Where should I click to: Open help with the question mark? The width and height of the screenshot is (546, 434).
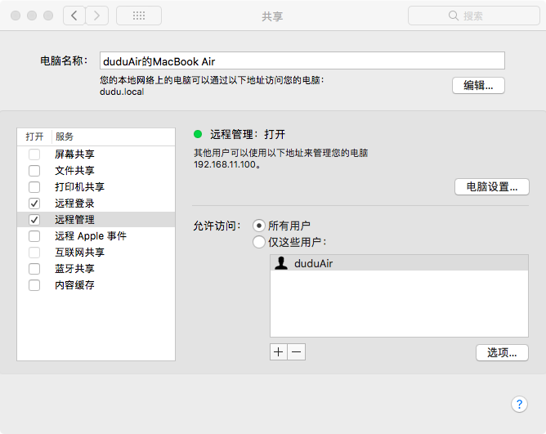(519, 404)
